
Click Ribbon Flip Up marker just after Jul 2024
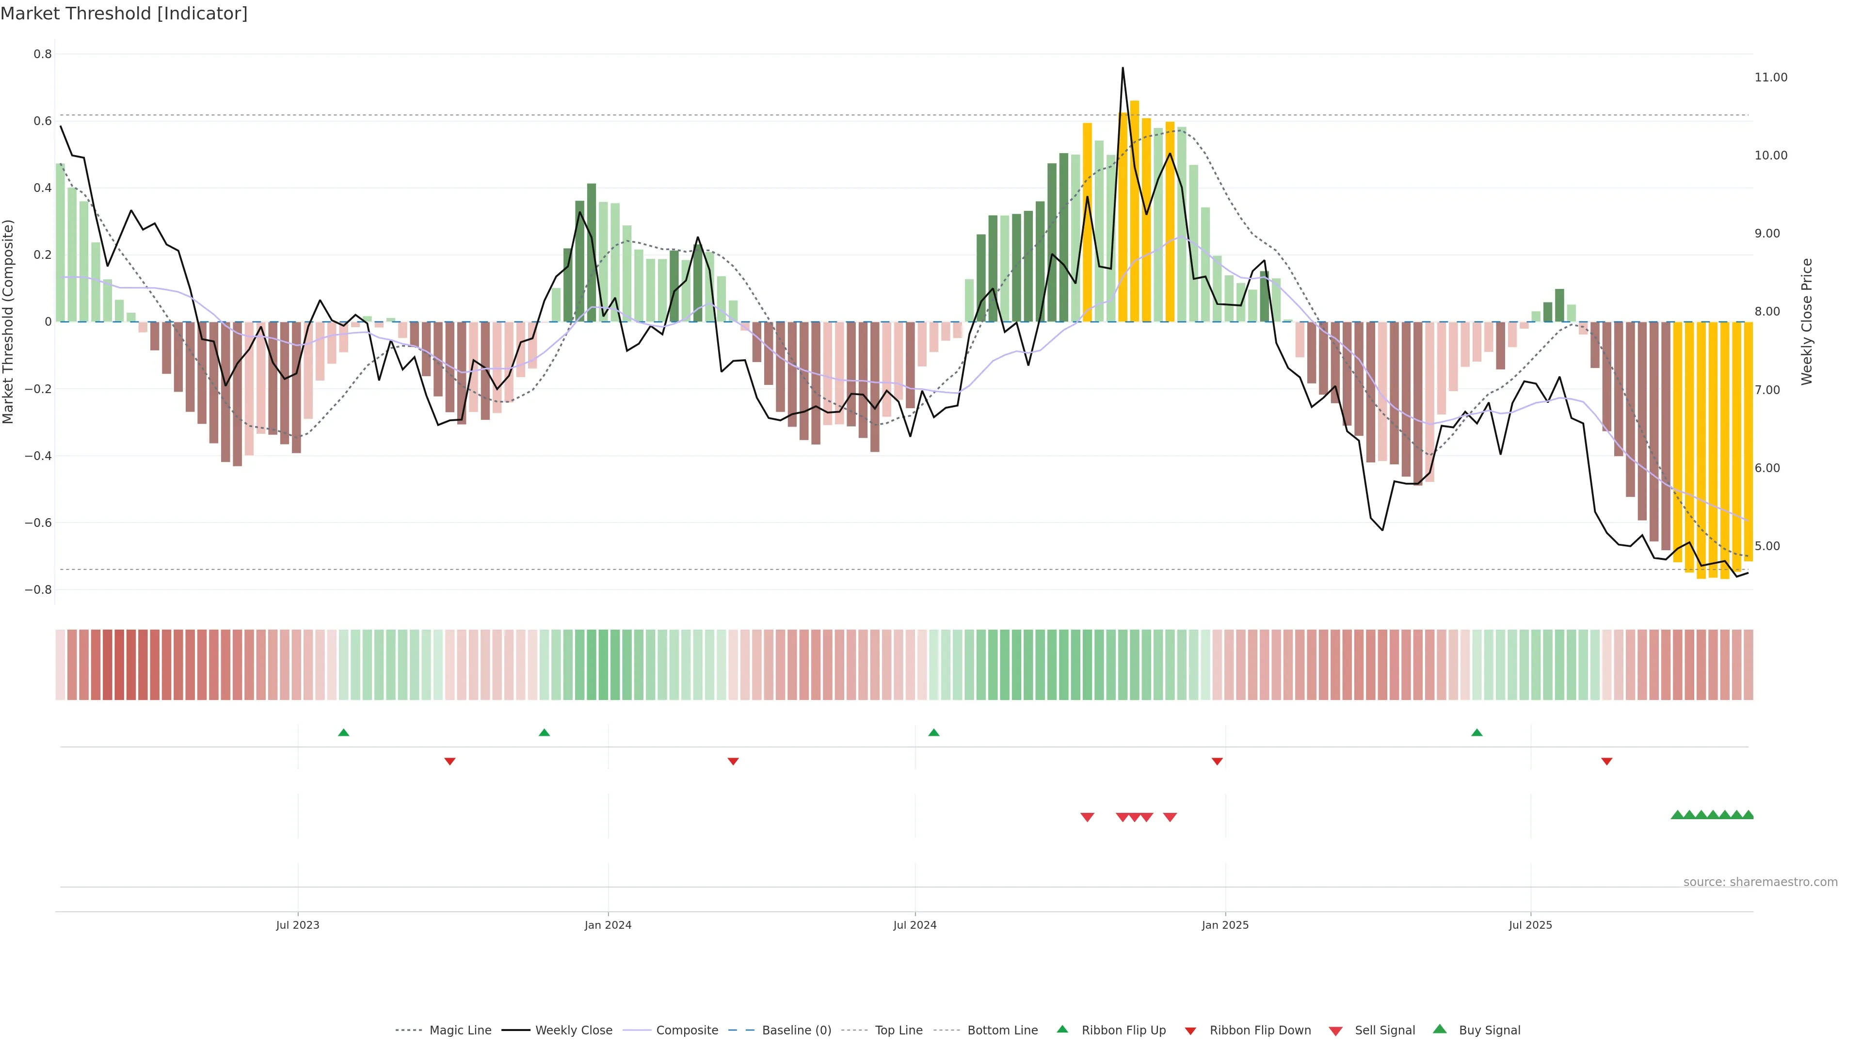(x=933, y=733)
